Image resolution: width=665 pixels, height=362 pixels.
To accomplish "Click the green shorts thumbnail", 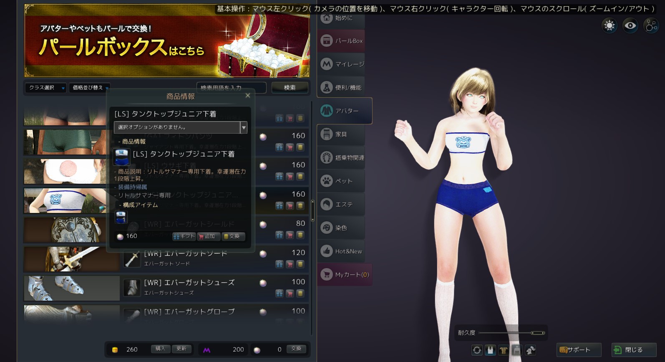I will tap(65, 142).
